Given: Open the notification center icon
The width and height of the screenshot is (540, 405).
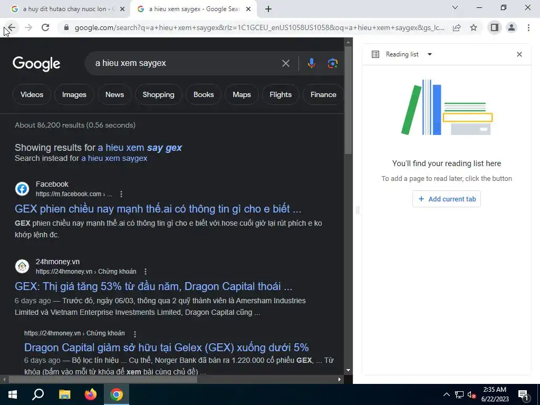Looking at the screenshot, I should [x=524, y=395].
